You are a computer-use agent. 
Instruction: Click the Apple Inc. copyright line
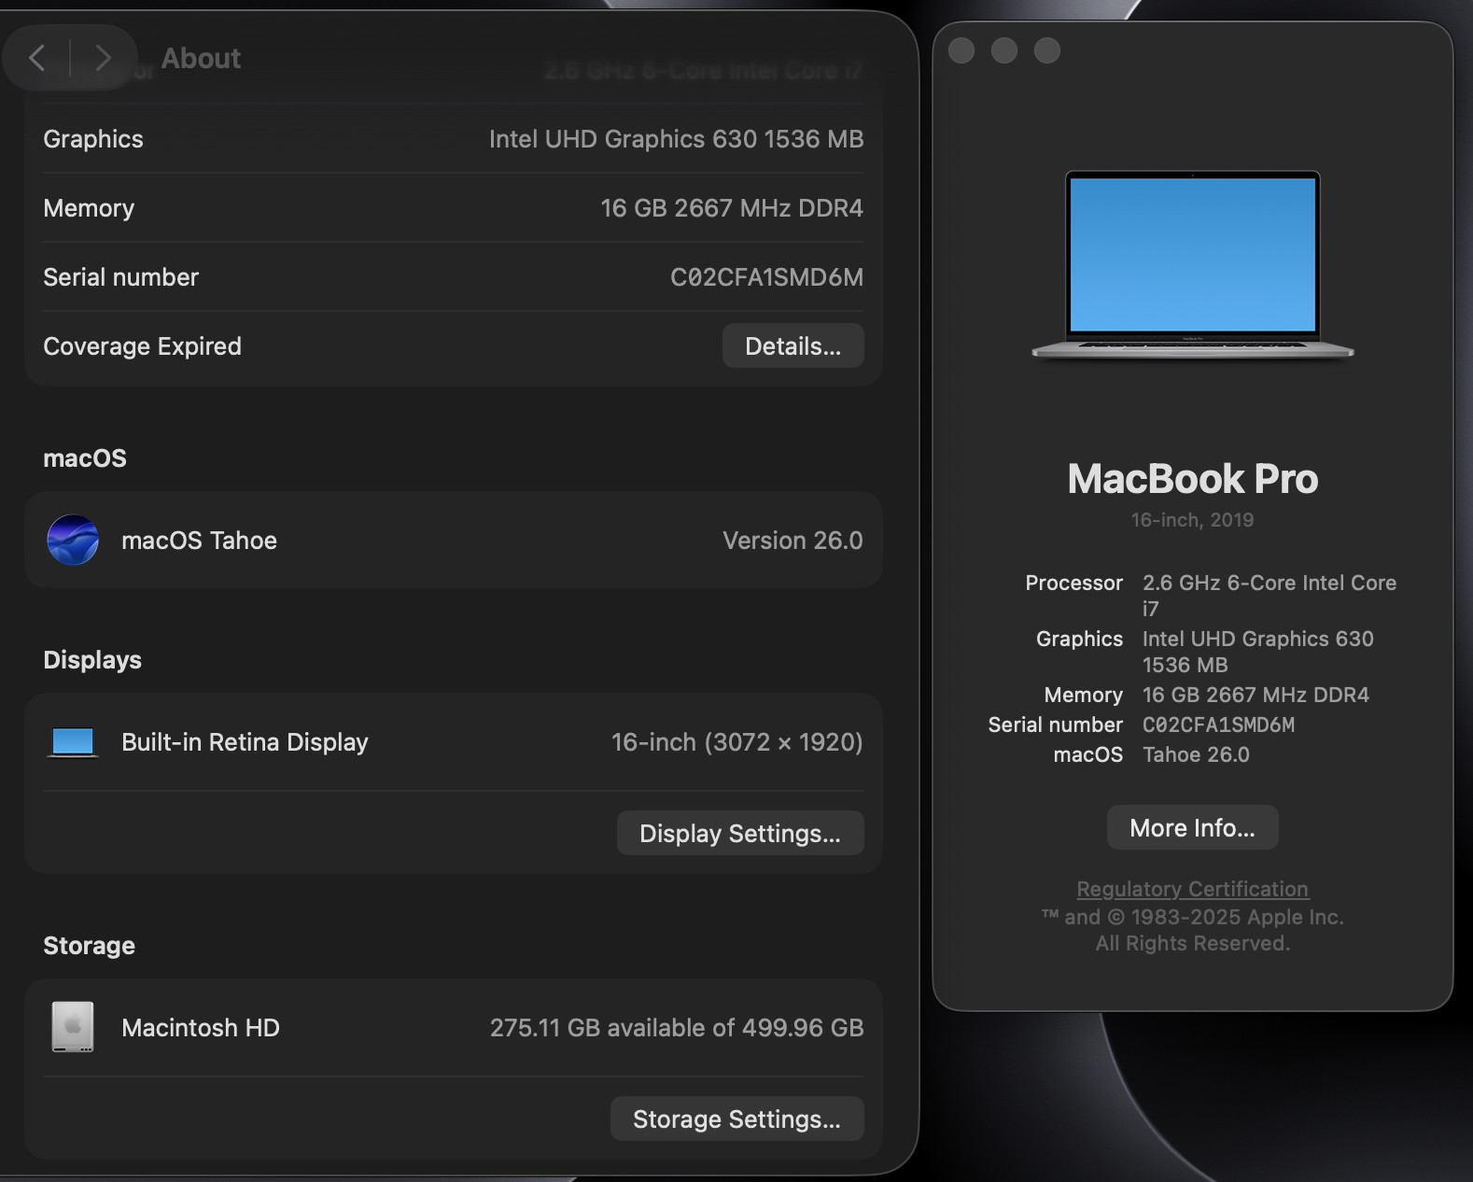coord(1192,917)
